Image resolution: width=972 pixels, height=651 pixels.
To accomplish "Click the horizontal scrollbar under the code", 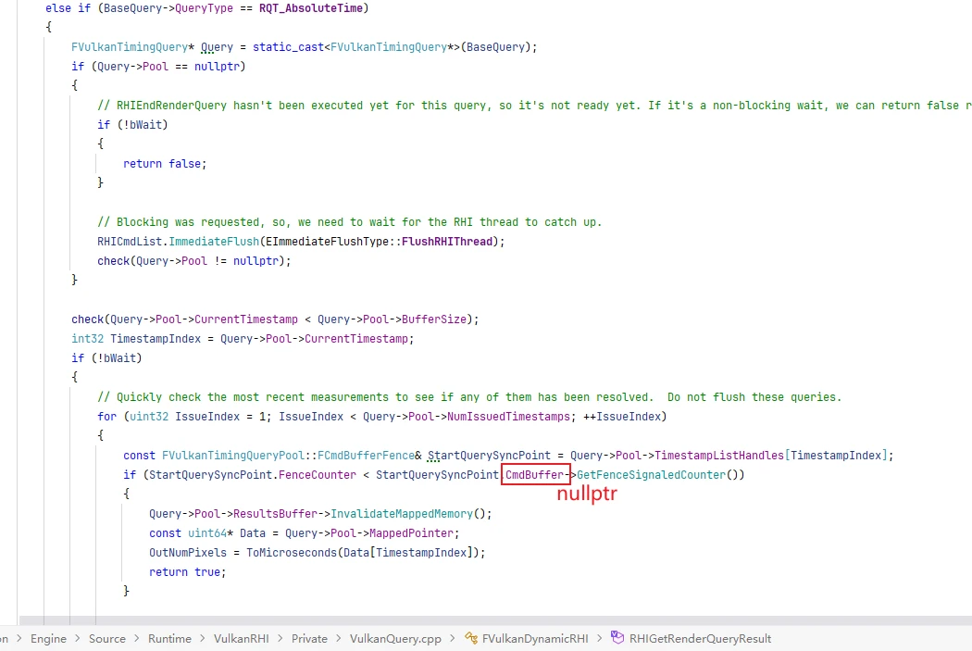I will pyautogui.click(x=495, y=620).
